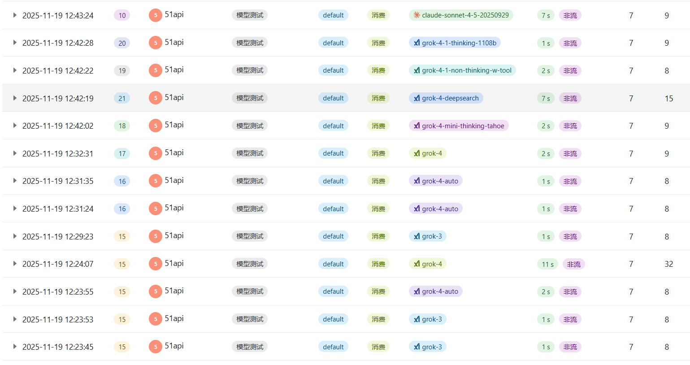Image resolution: width=690 pixels, height=365 pixels.
Task: Click the xAI icon beside grok-4-1-thinking-1108b
Action: pyautogui.click(x=417, y=43)
